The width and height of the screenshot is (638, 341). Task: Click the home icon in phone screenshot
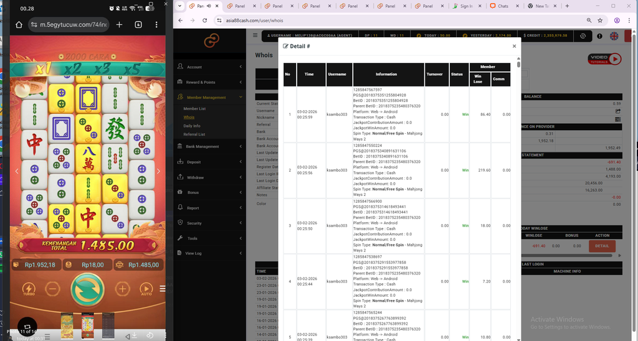pyautogui.click(x=19, y=25)
